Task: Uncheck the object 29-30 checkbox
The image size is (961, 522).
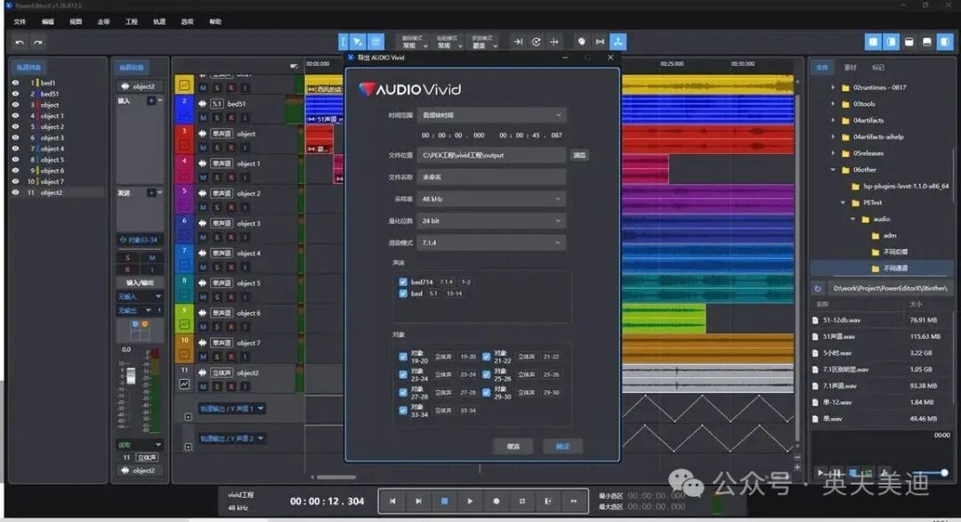Action: (486, 393)
